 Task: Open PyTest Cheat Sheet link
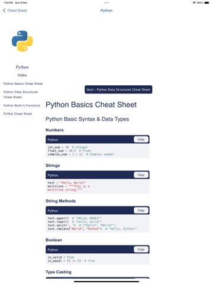point(18,114)
